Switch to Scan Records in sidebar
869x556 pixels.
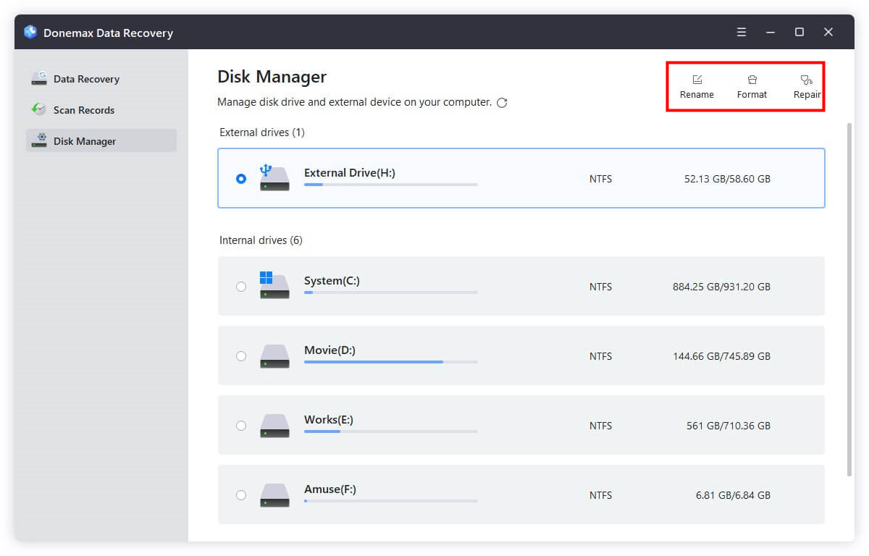pos(83,110)
